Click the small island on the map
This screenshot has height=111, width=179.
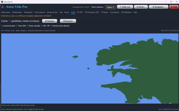(75, 57)
